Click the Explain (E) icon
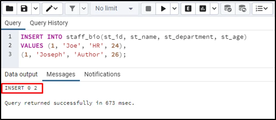Viewport: 276px width, 120px height. 188,9
